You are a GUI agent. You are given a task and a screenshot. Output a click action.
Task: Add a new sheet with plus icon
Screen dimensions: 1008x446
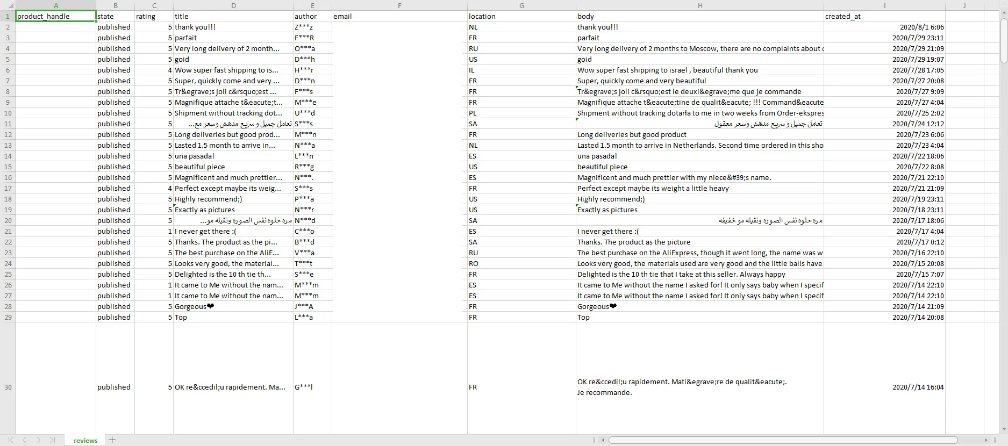[x=112, y=440]
